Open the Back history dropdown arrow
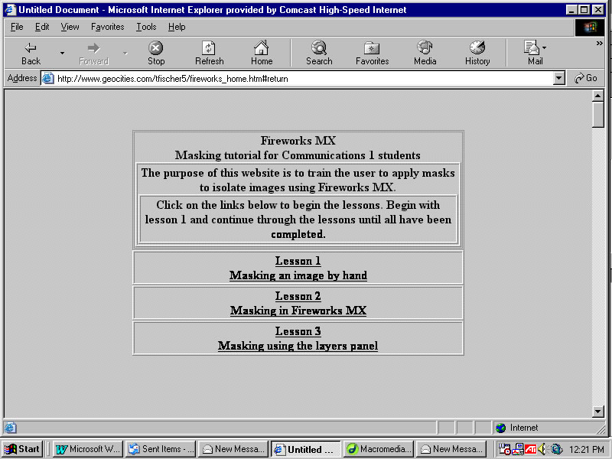Viewport: 612px width, 459px height. point(62,53)
